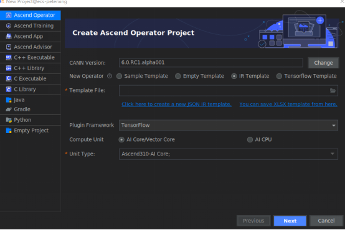The width and height of the screenshot is (345, 230).
Task: Click the C++ Executable icon
Action: pos(9,58)
